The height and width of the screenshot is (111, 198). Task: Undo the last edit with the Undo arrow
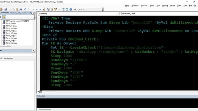[x=25, y=10]
